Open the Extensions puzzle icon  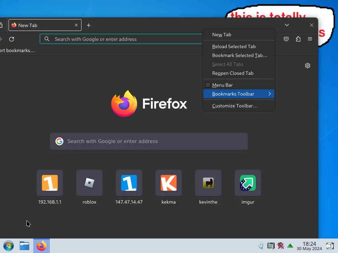(x=298, y=39)
